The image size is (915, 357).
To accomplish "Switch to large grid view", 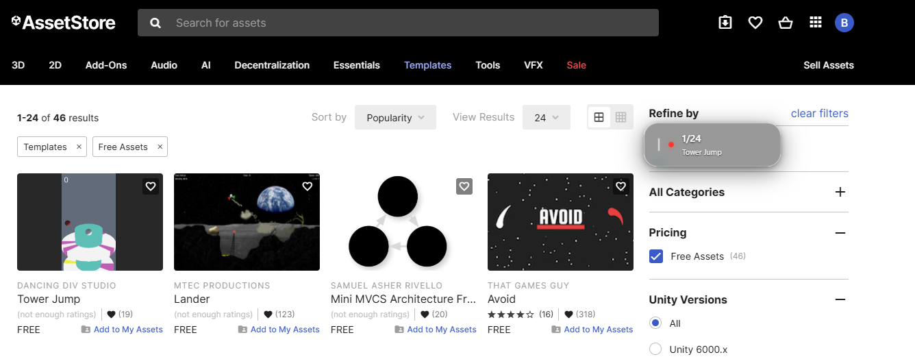I will (599, 117).
